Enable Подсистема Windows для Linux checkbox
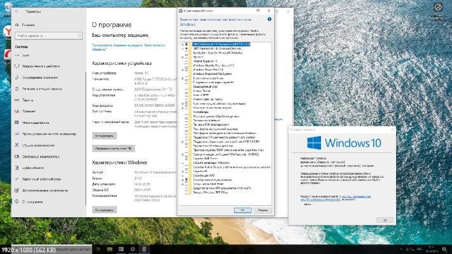 coord(186,145)
